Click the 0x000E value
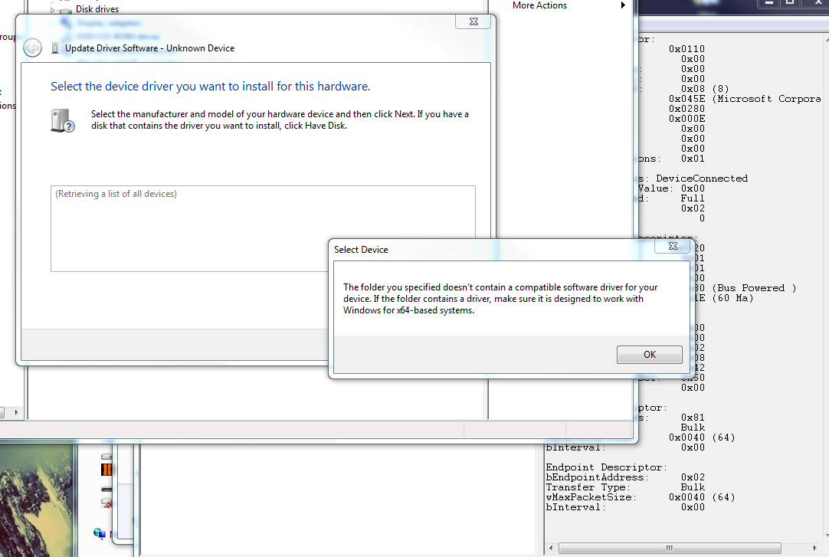The height and width of the screenshot is (557, 829). (686, 119)
